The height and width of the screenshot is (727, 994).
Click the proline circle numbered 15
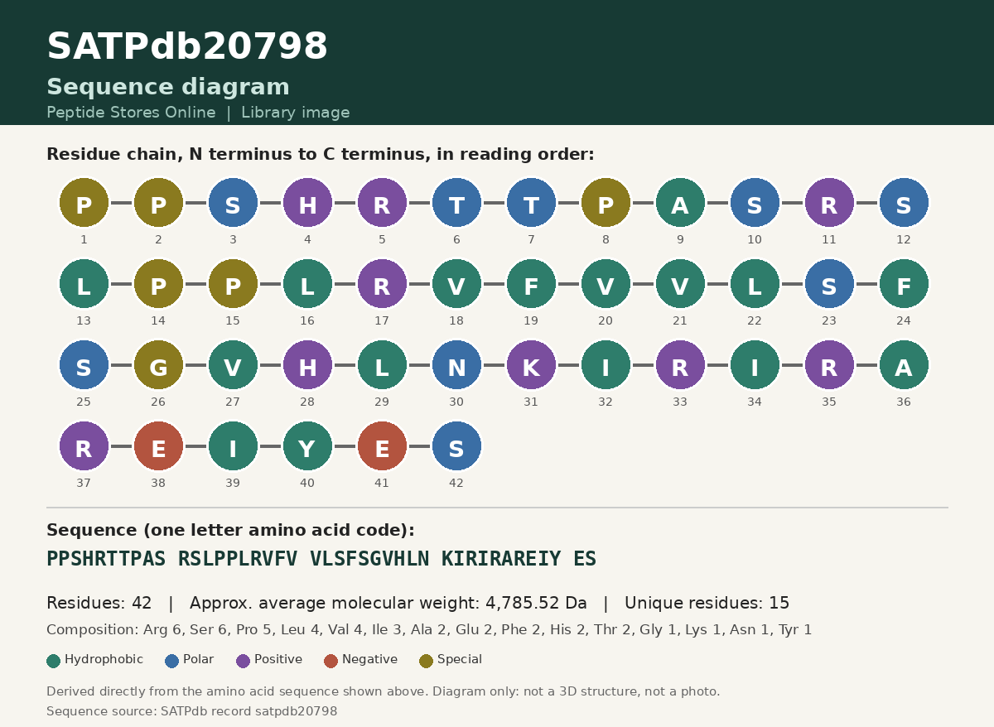coord(233,284)
